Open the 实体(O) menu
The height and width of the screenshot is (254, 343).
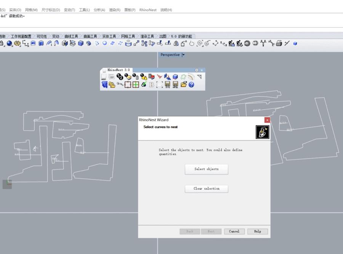[15, 10]
